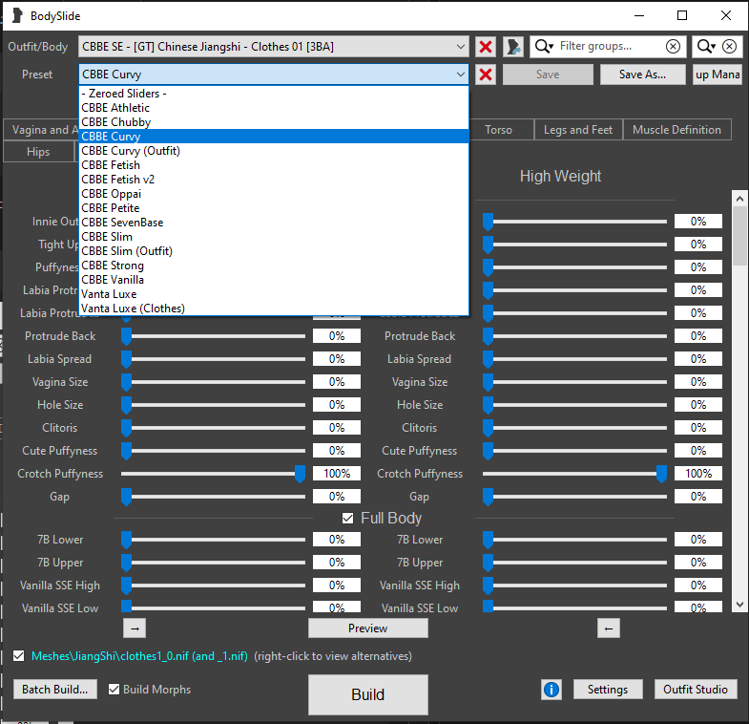Open the Group Manager button
The image size is (749, 724).
click(717, 75)
